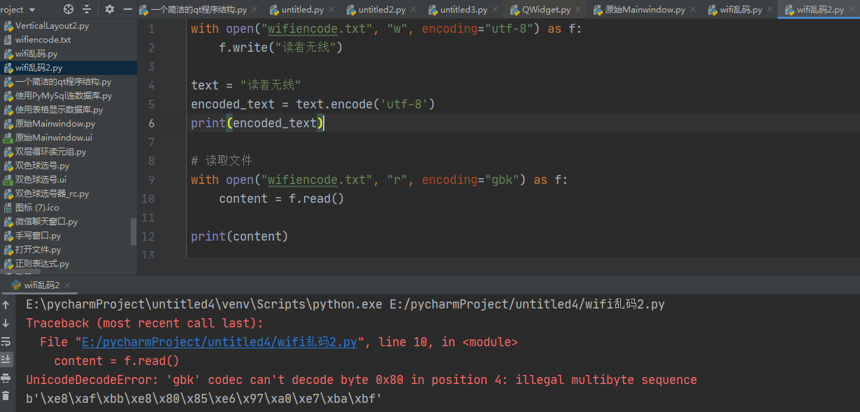Click the locate current file target icon

[x=68, y=9]
